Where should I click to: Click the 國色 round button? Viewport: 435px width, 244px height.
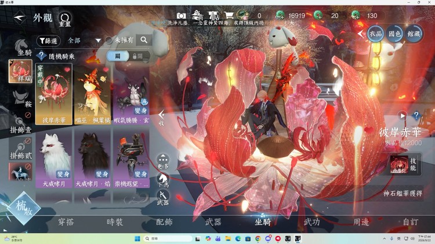coord(394,34)
